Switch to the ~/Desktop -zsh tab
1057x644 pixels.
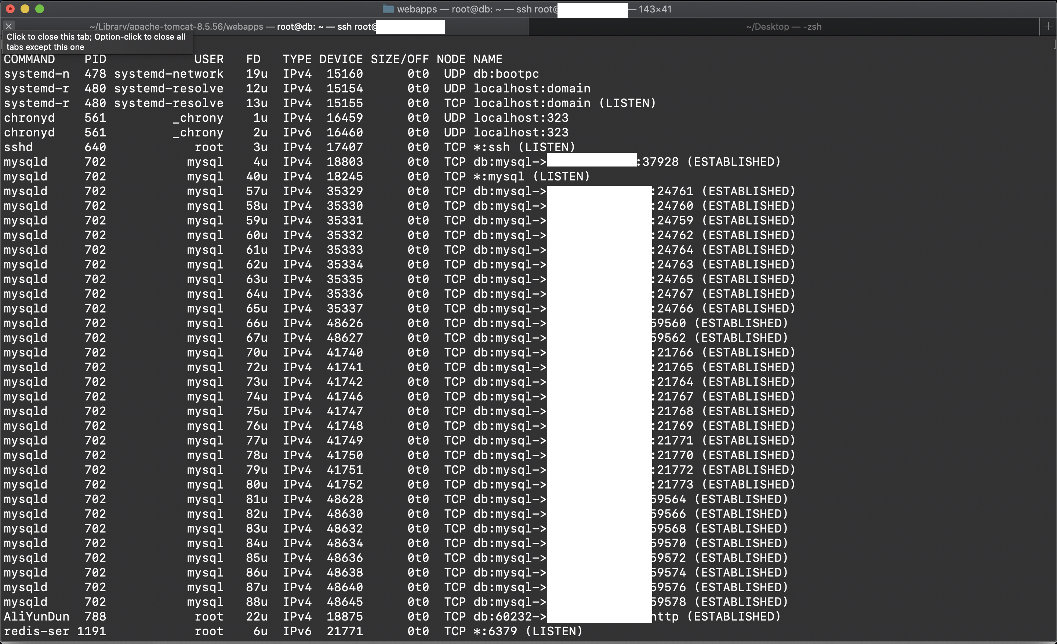point(783,26)
